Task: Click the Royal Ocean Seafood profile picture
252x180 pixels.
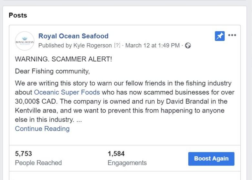Action: (x=25, y=41)
